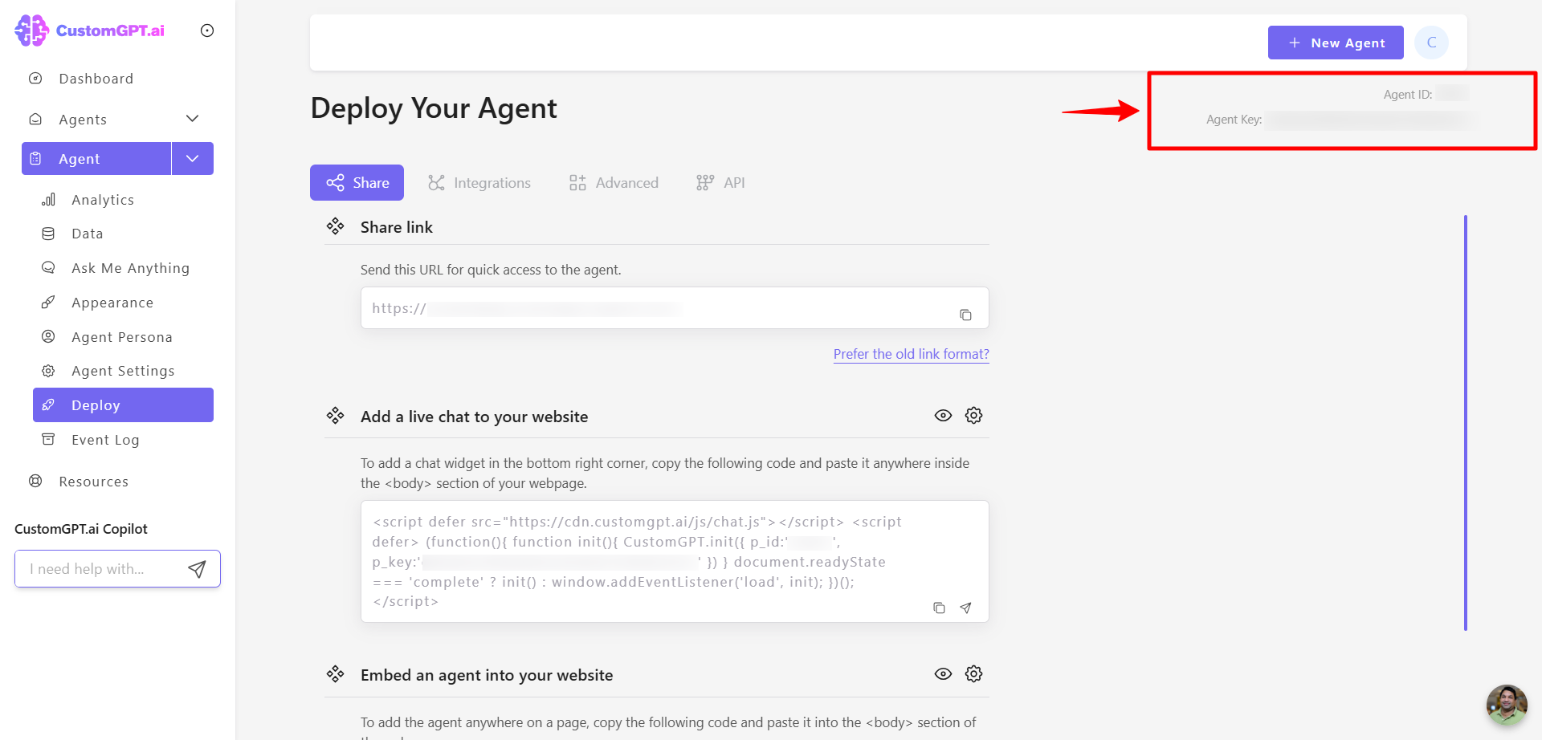1542x740 pixels.
Task: Click the page vertical scrollbar
Action: point(1466,423)
